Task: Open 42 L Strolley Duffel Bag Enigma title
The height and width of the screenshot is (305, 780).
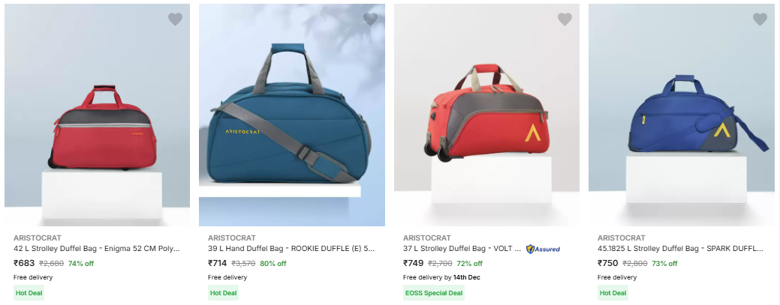Action: [x=97, y=249]
